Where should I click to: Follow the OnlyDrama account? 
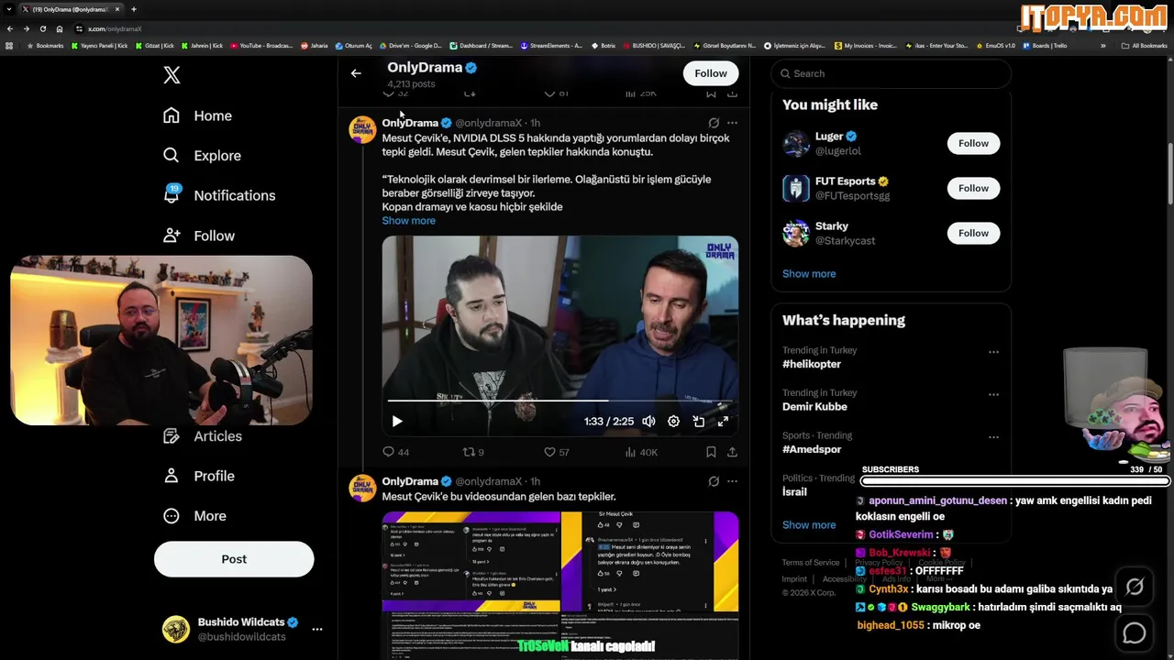pos(711,73)
